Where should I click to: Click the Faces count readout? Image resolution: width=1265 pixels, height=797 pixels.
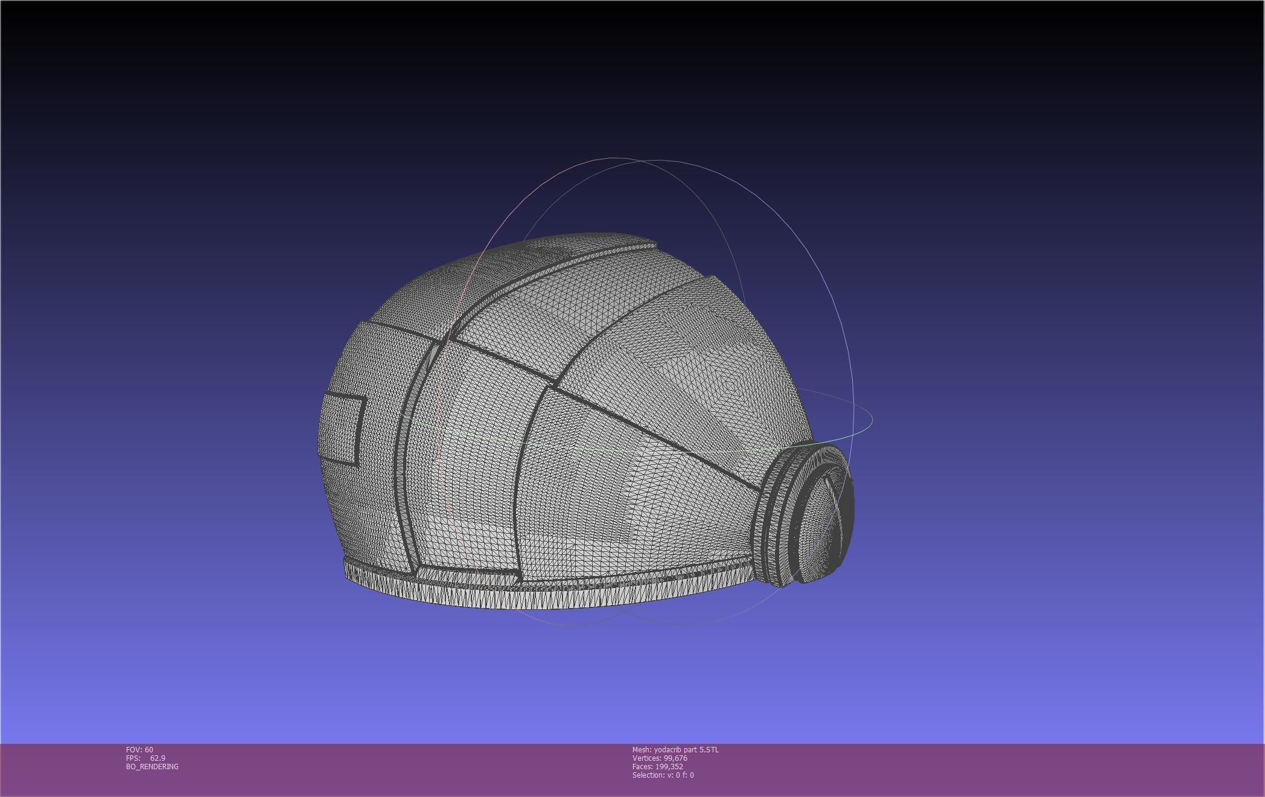(657, 767)
